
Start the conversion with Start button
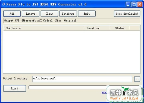pos(15,88)
